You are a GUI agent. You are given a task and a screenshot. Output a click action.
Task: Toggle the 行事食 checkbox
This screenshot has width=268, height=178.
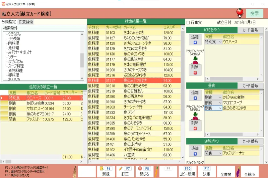[188, 22]
